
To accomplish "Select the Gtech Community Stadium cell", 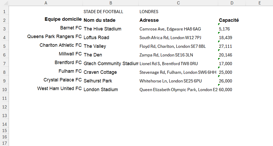I will [111, 64].
